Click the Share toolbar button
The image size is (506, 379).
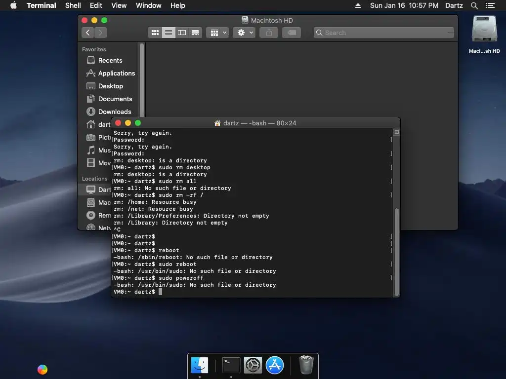[x=269, y=33]
